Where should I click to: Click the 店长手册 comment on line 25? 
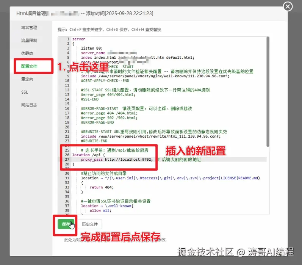click(x=114, y=150)
